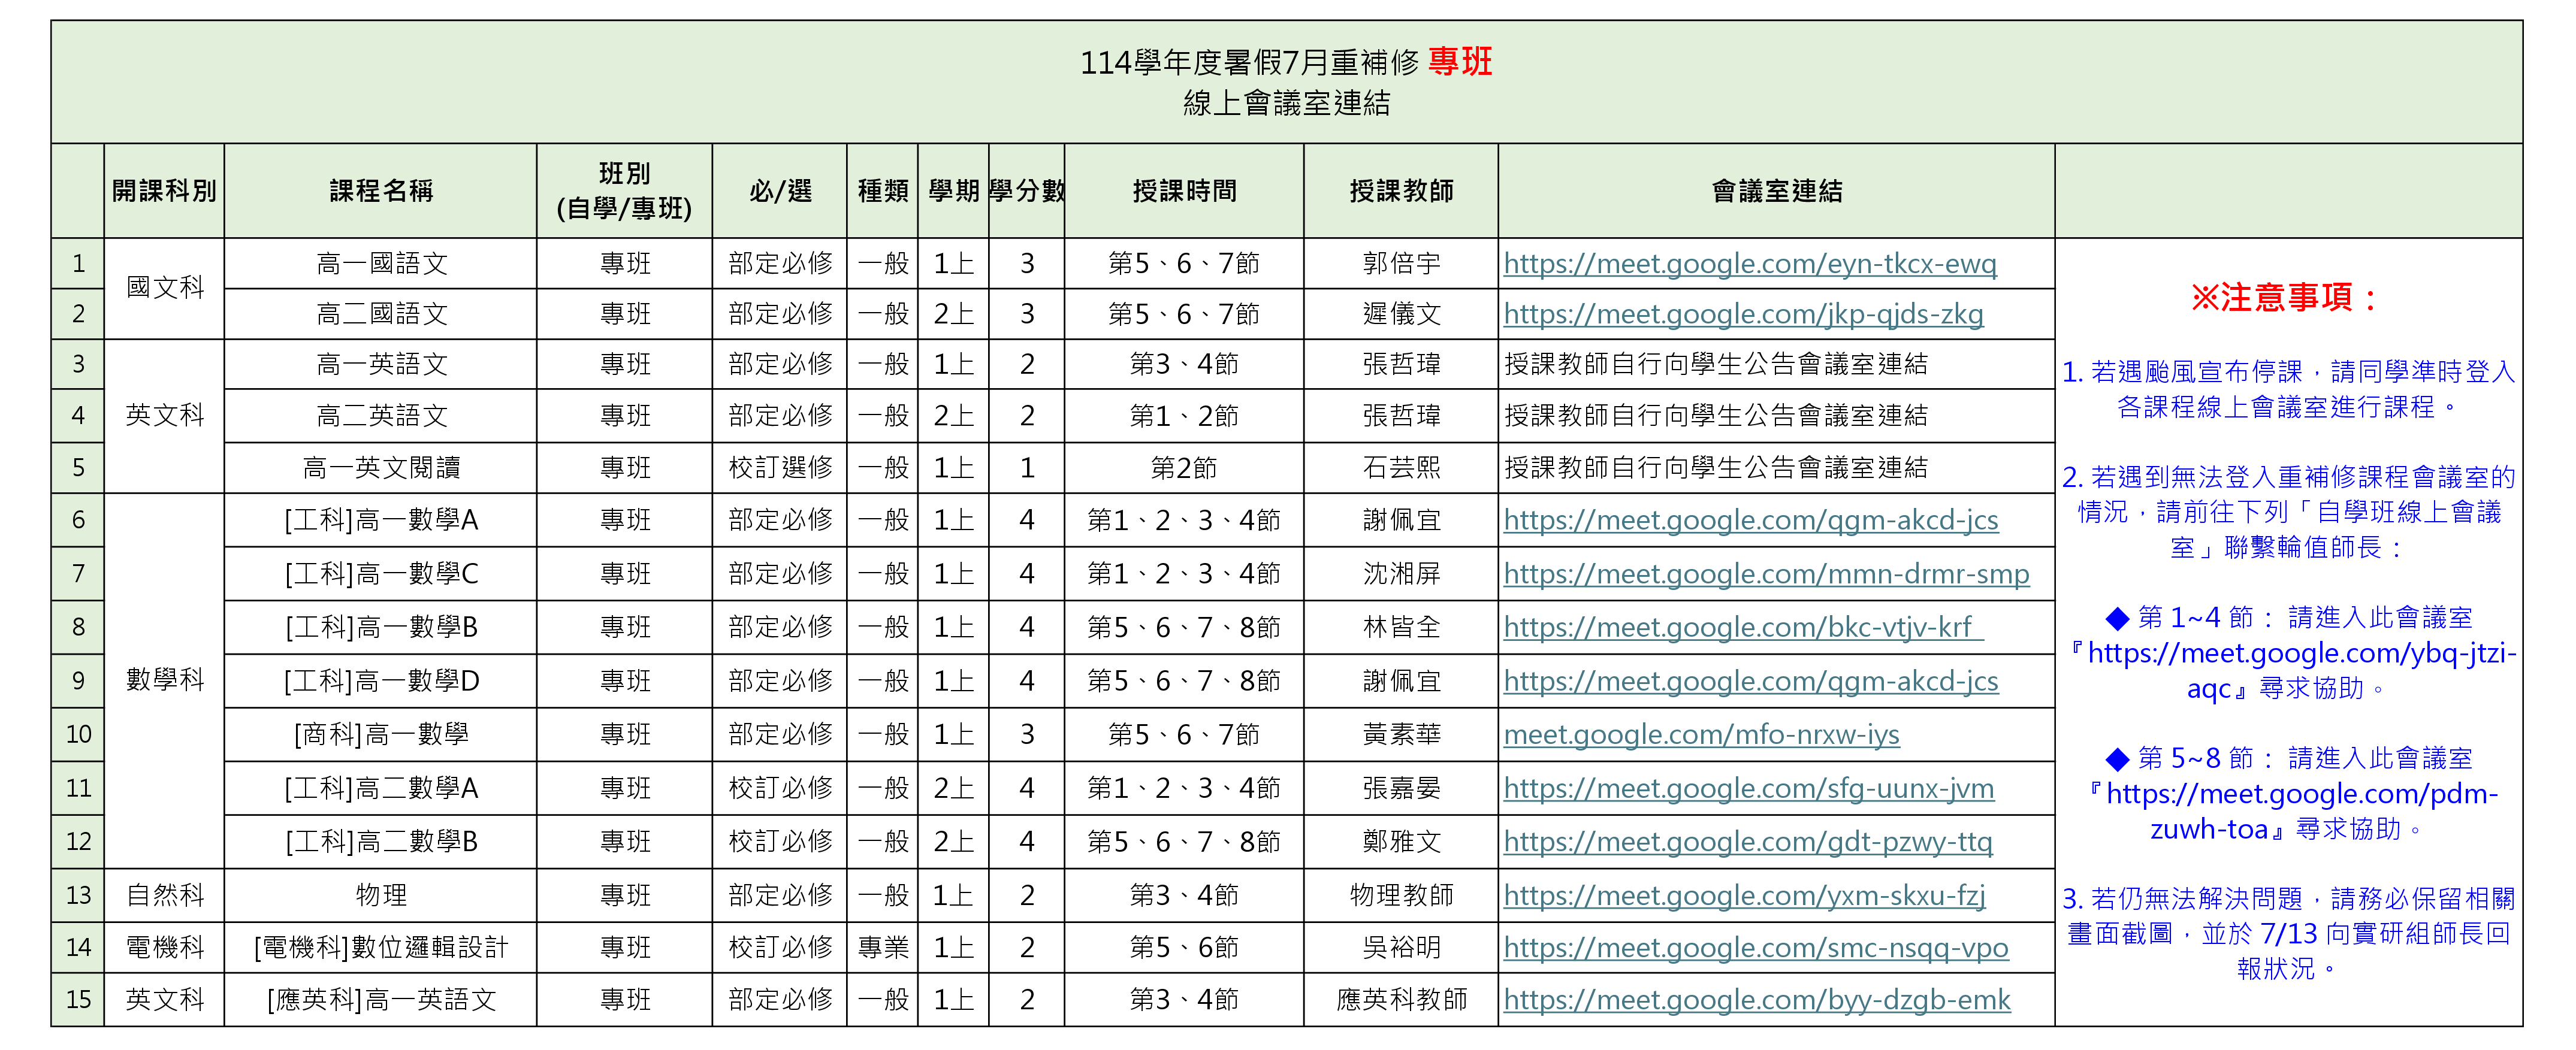Screen dimensions: 2576x1050
Task: Click the [工科]高一數學C course cell
Action: pyautogui.click(x=381, y=574)
